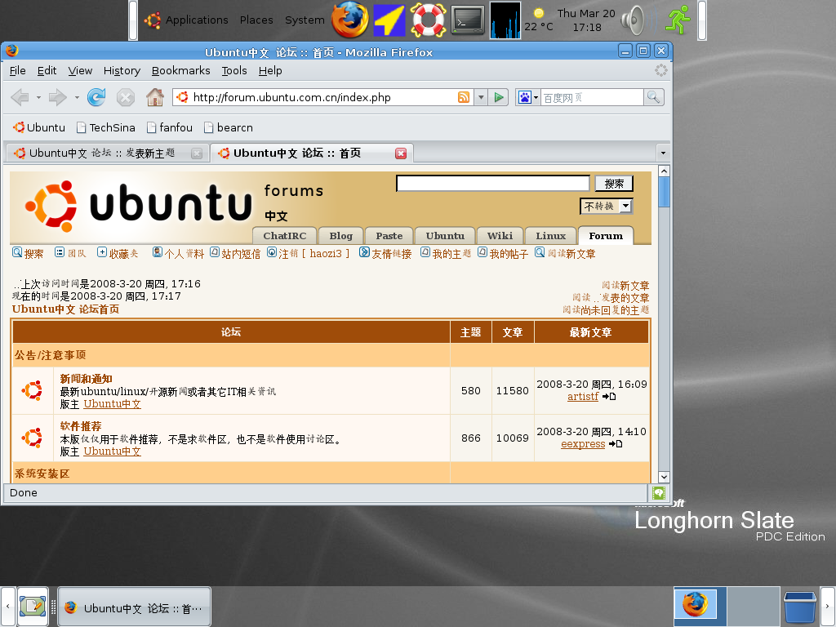Click the green running man logout icon

[678, 20]
